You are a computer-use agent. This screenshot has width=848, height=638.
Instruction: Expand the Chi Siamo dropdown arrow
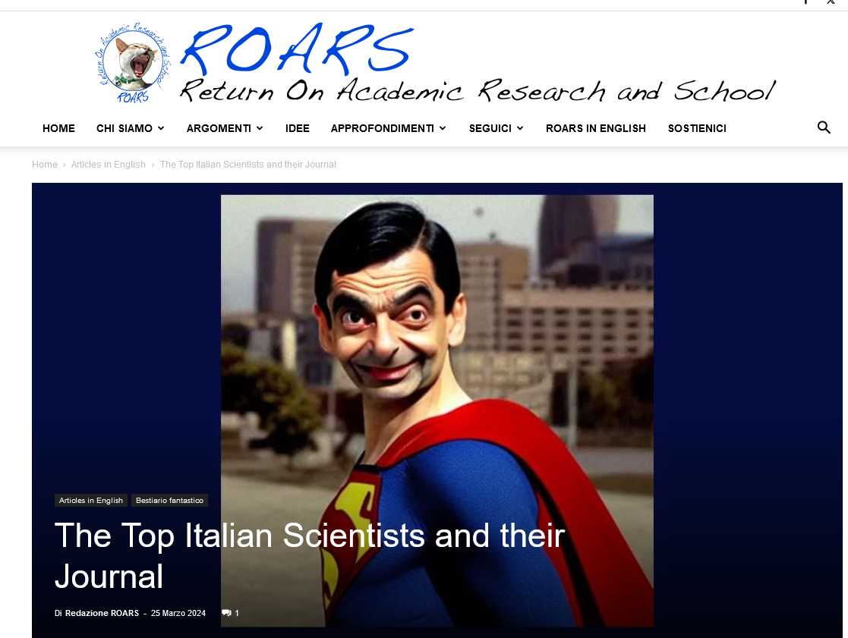coord(161,128)
